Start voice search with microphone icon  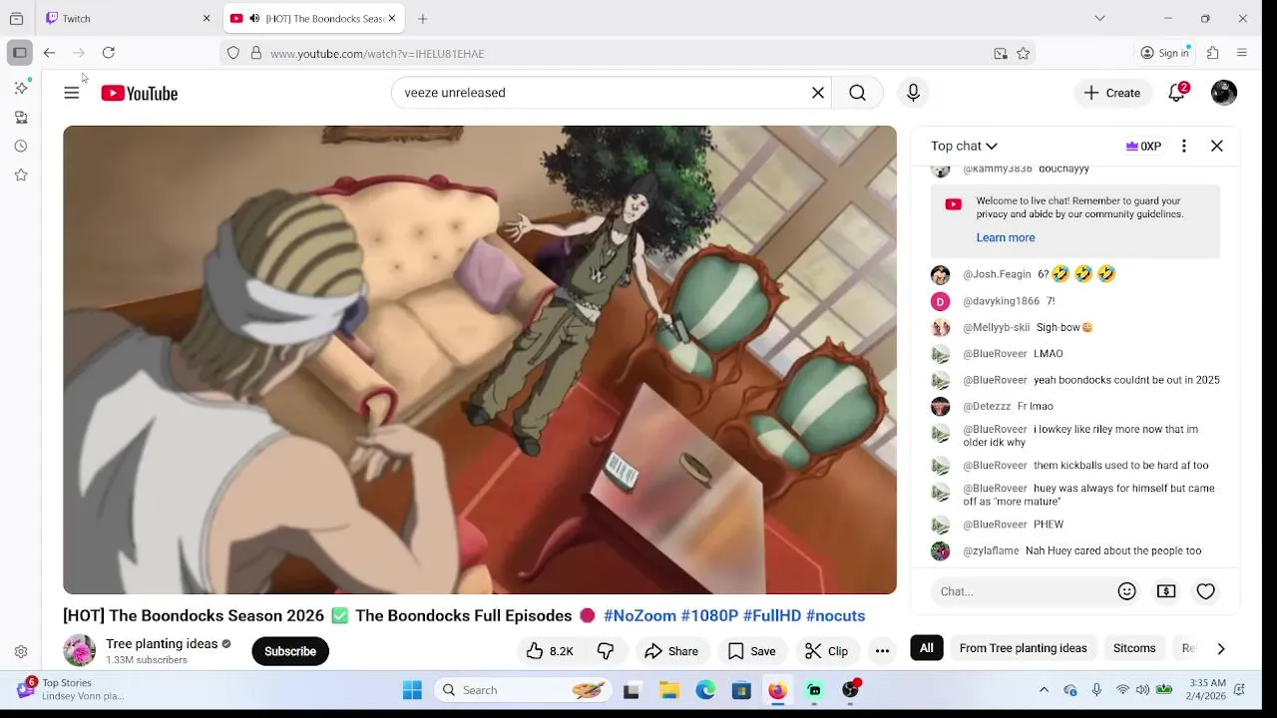tap(913, 93)
